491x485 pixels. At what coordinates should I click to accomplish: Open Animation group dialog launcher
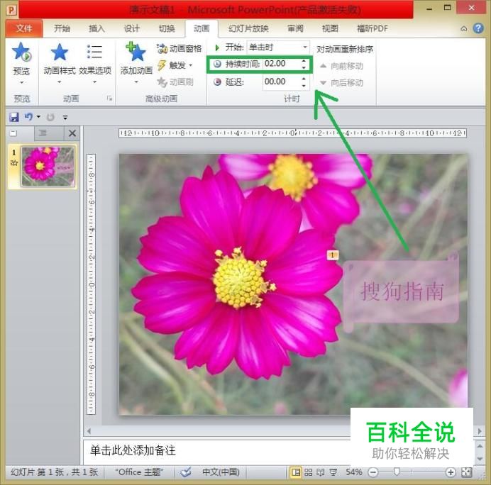[109, 99]
